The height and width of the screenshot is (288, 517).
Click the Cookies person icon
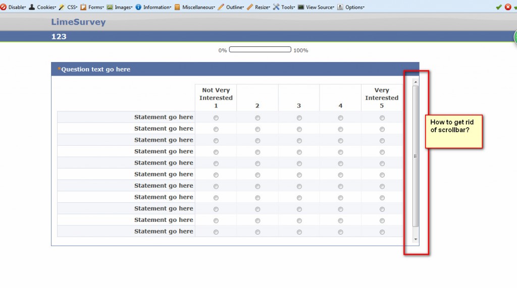[32, 7]
